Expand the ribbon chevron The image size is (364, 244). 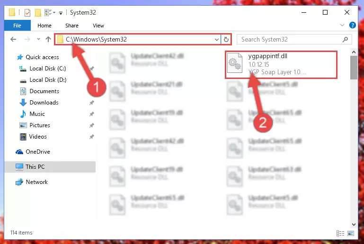point(342,25)
